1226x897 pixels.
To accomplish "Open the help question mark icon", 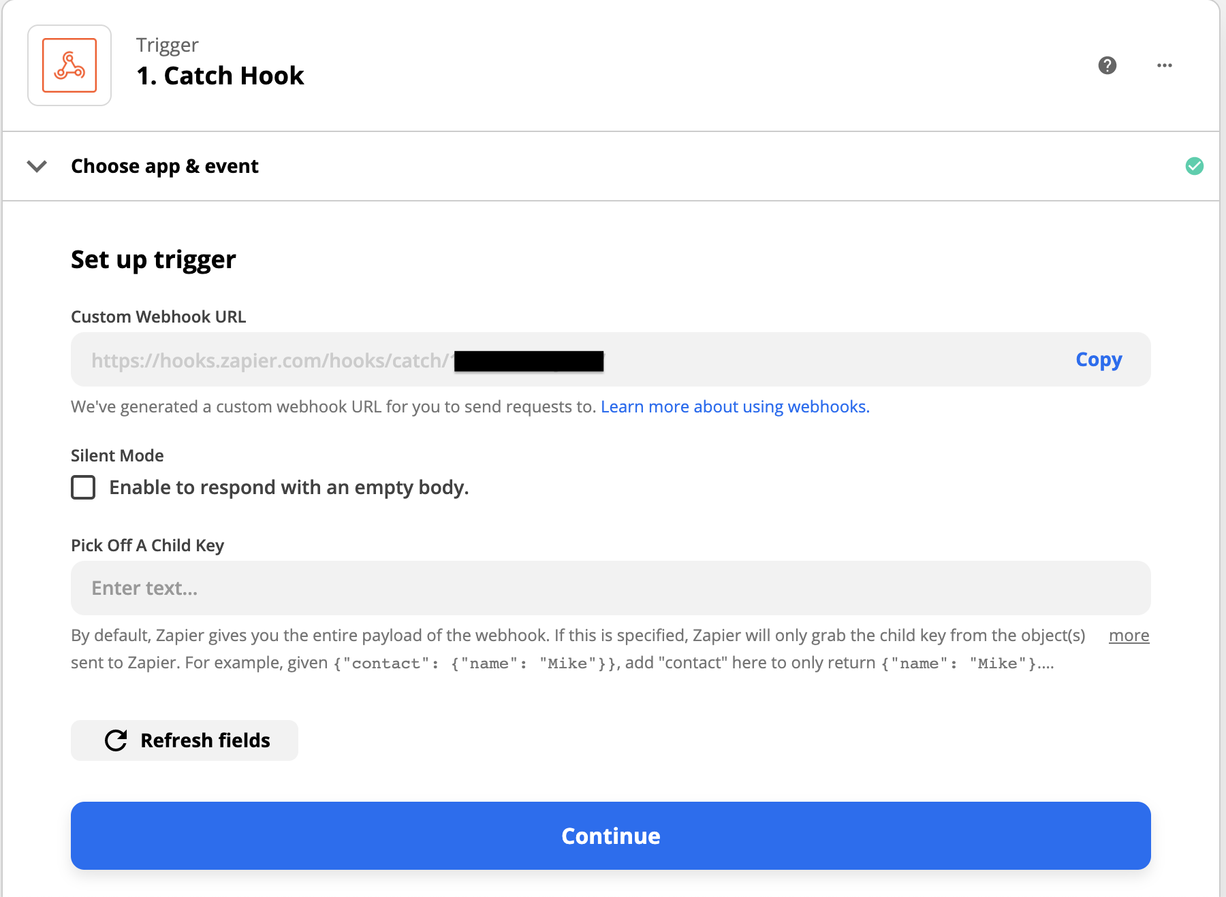I will pyautogui.click(x=1107, y=65).
